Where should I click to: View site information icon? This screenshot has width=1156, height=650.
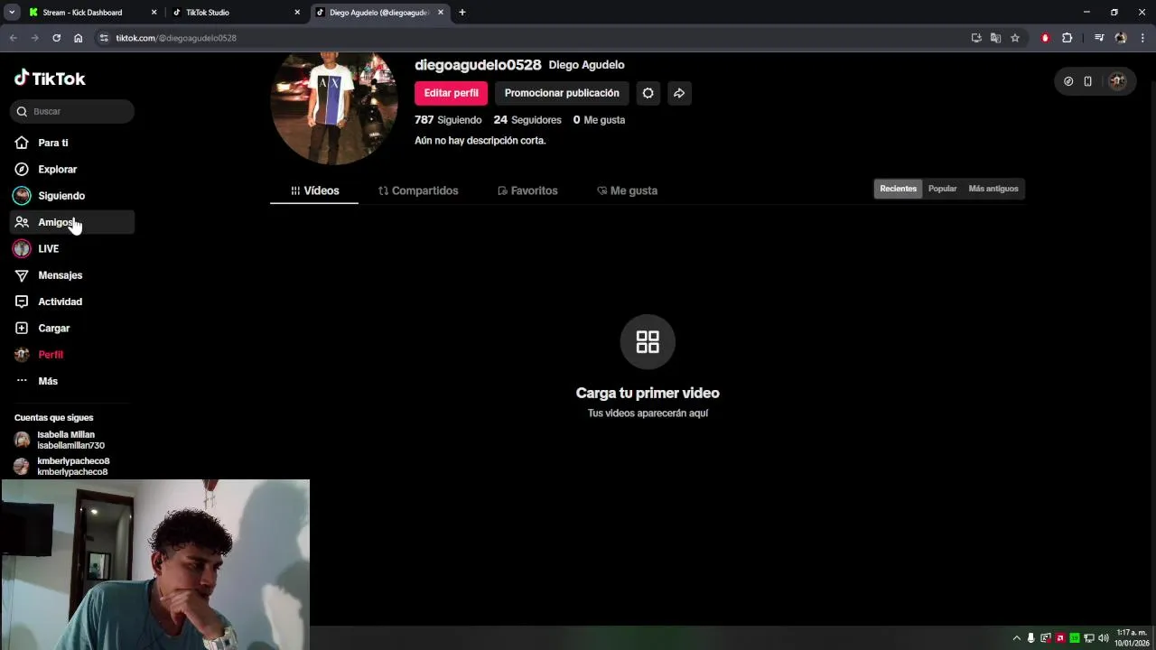[104, 38]
